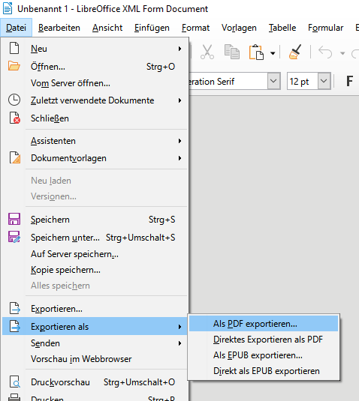Click the Liberation Serif font name field
Screen dimensions: 359x401
coord(228,82)
